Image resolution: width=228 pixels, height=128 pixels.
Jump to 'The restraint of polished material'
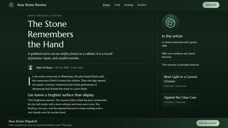(180, 65)
